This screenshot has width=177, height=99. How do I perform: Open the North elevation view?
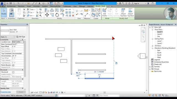coord(159,53)
